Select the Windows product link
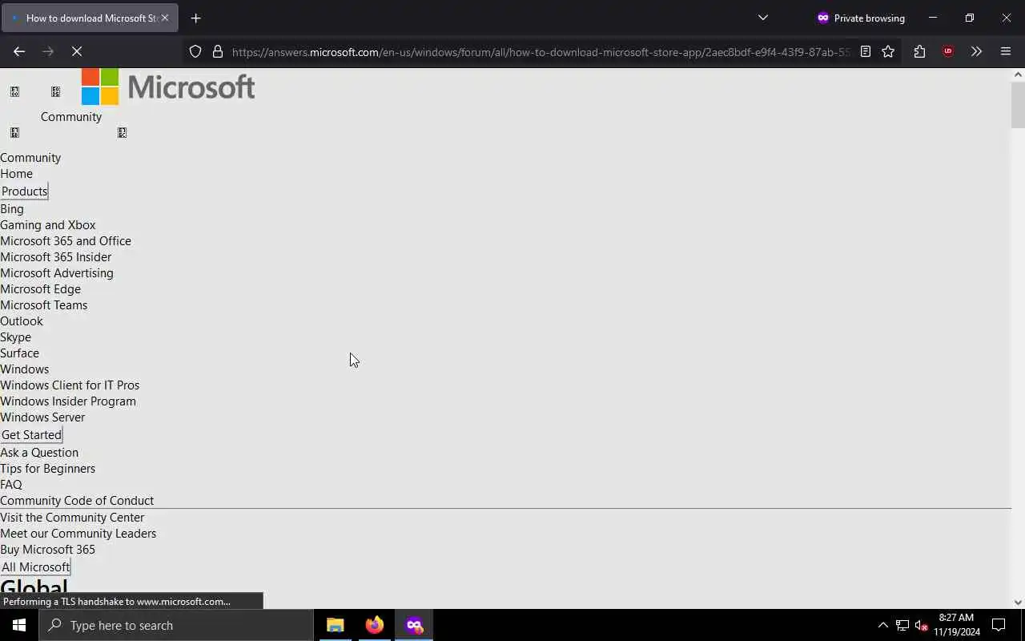Viewport: 1025px width, 641px height. point(25,369)
